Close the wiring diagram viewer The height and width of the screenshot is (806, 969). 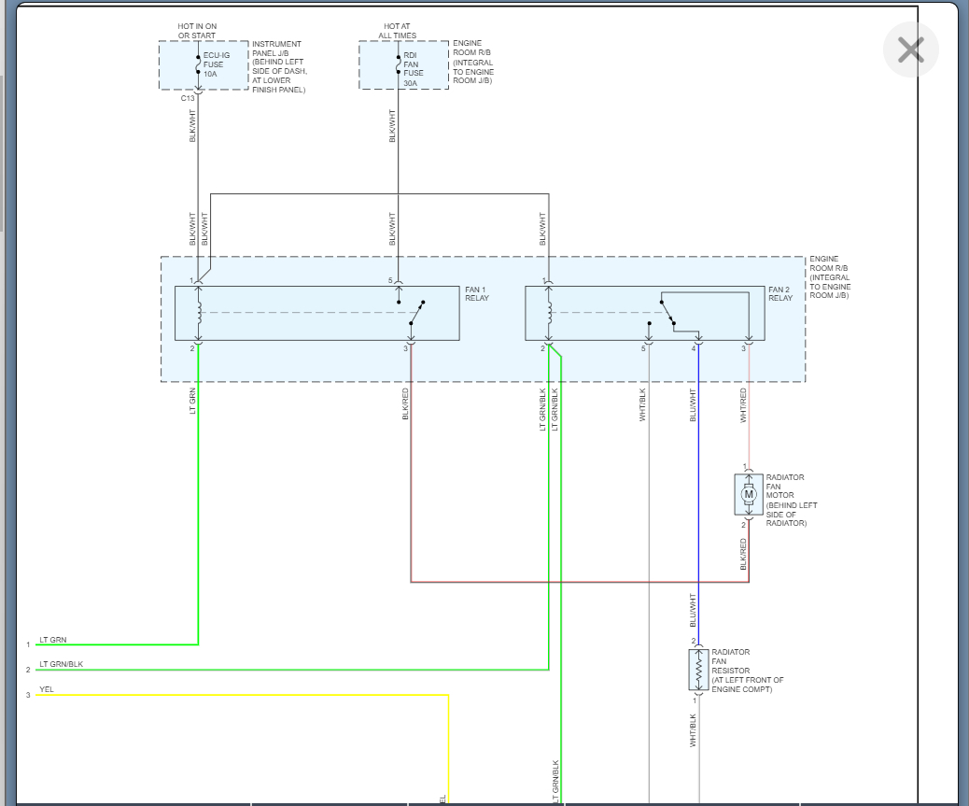tap(910, 50)
